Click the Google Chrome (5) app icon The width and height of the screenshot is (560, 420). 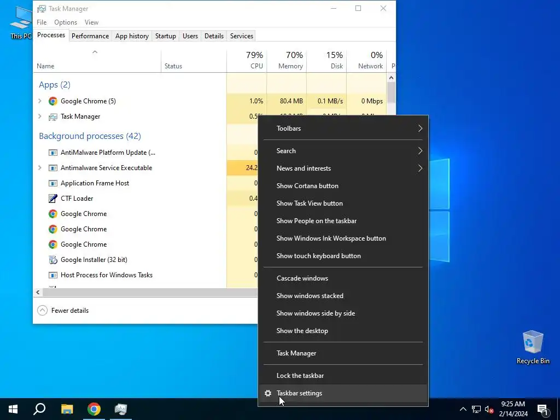(53, 101)
